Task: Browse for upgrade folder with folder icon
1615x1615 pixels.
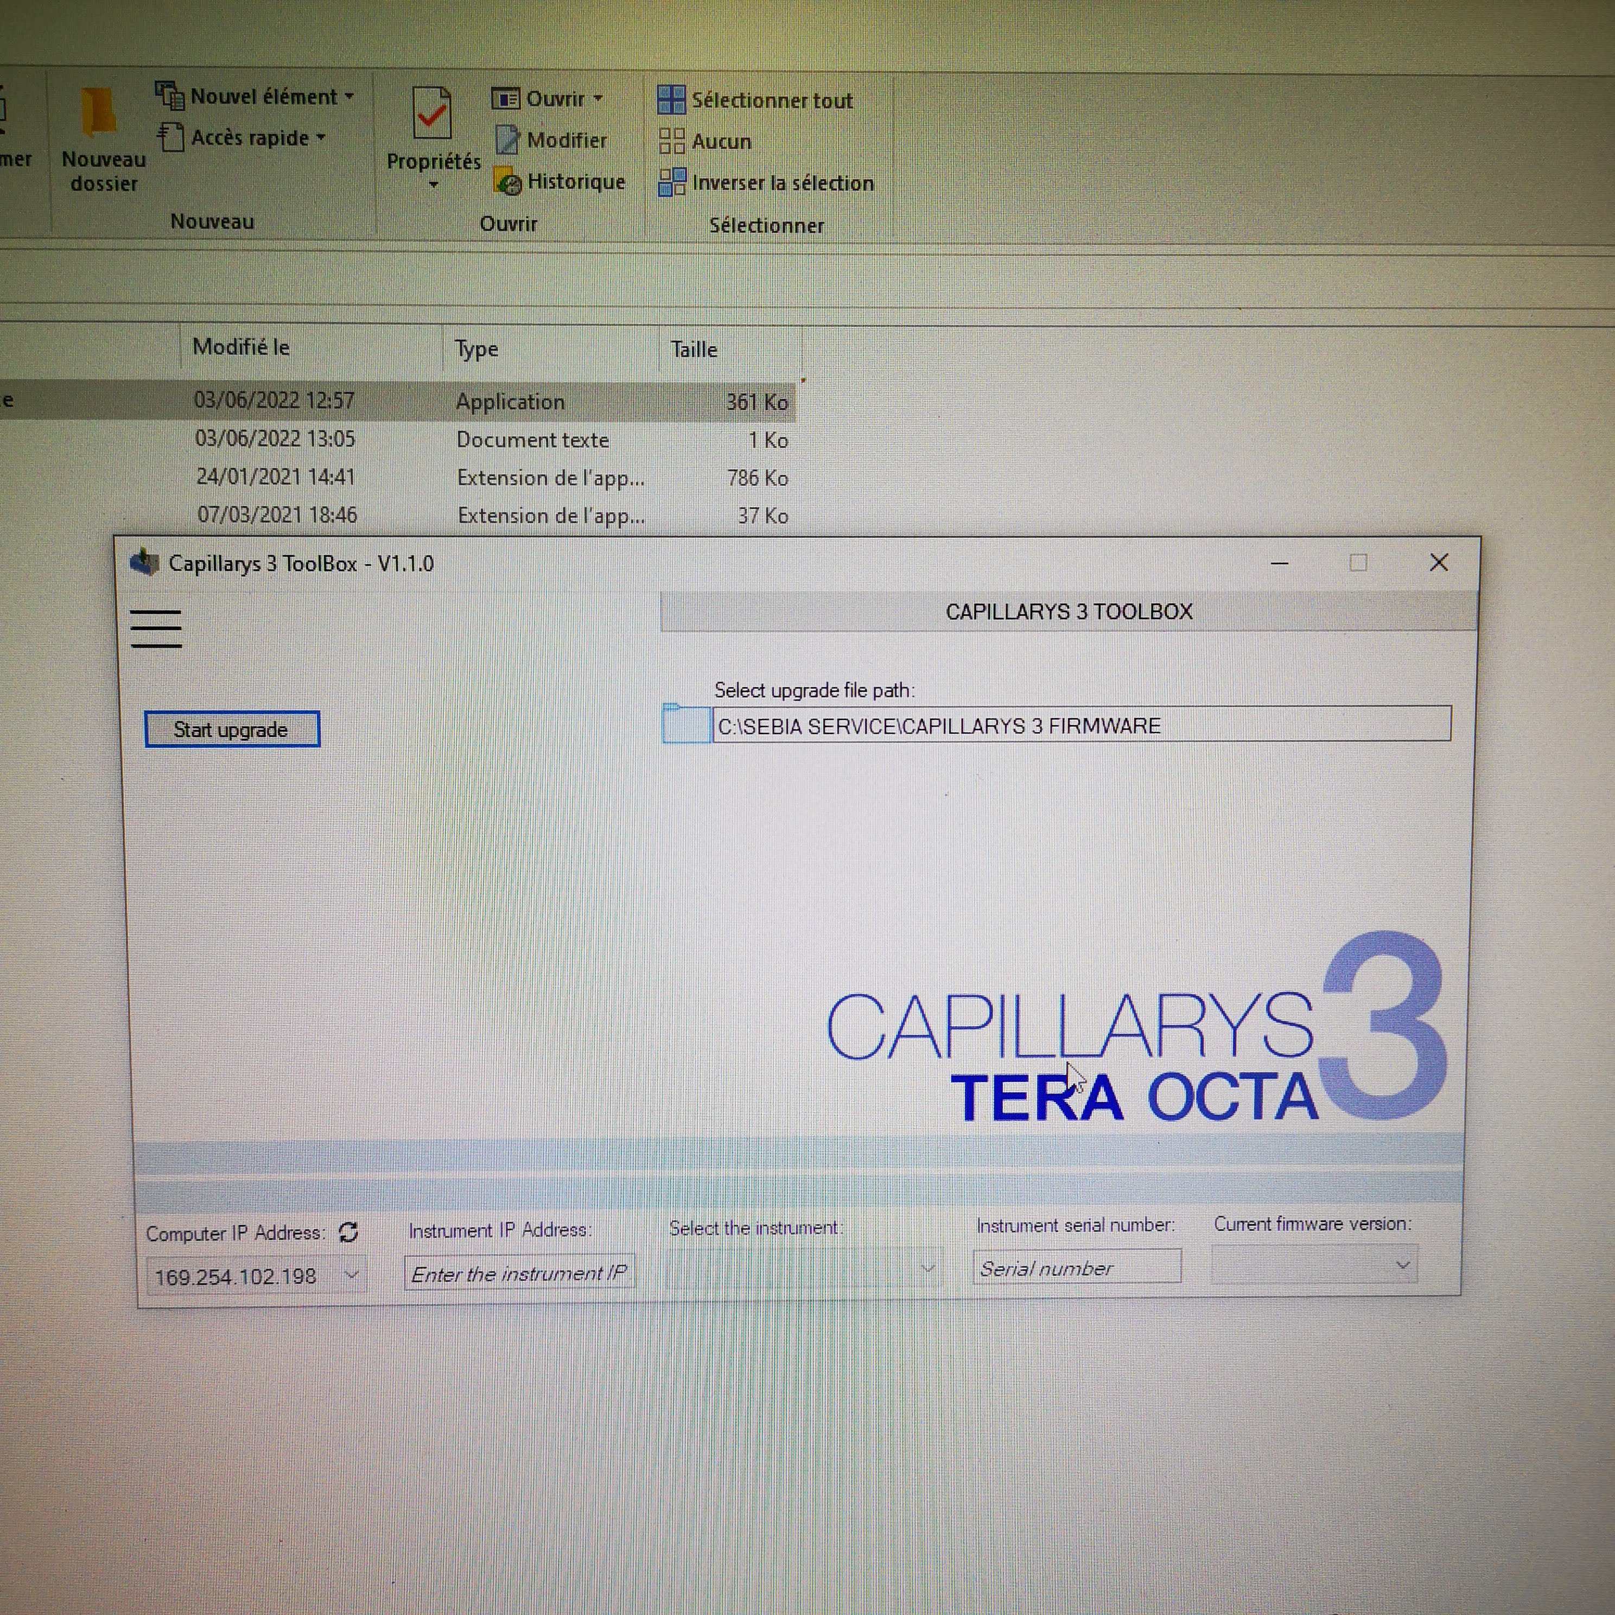Action: coord(686,723)
